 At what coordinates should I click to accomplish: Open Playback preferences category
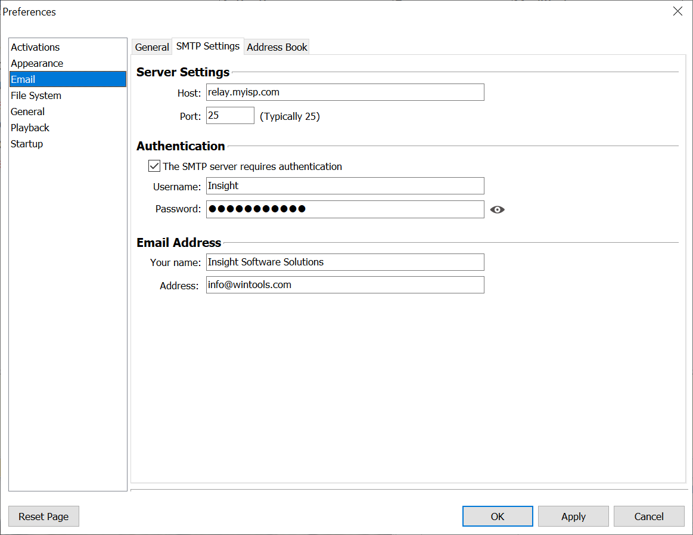point(30,128)
